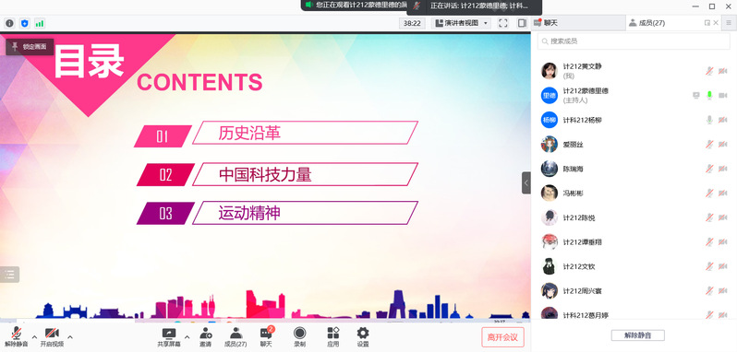Turn on camera with 开启视频

pos(52,337)
